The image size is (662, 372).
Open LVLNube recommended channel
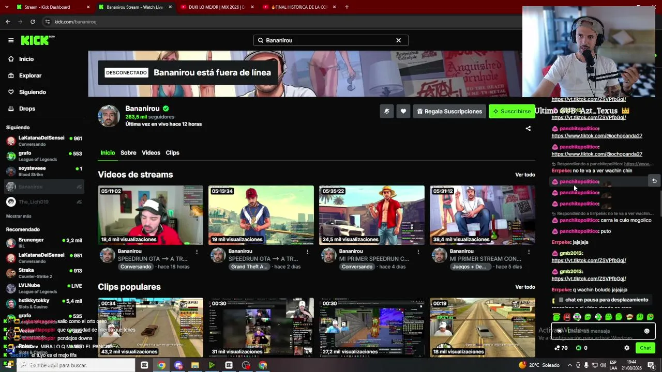tap(44, 288)
